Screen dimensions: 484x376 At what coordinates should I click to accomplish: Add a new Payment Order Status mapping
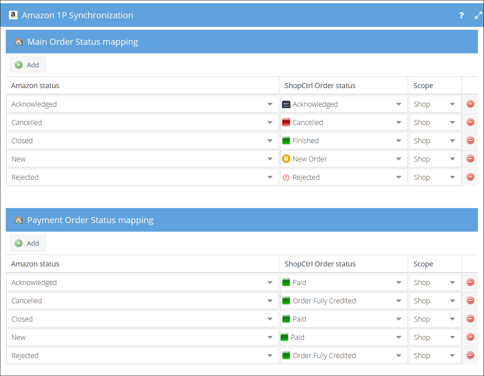point(28,243)
